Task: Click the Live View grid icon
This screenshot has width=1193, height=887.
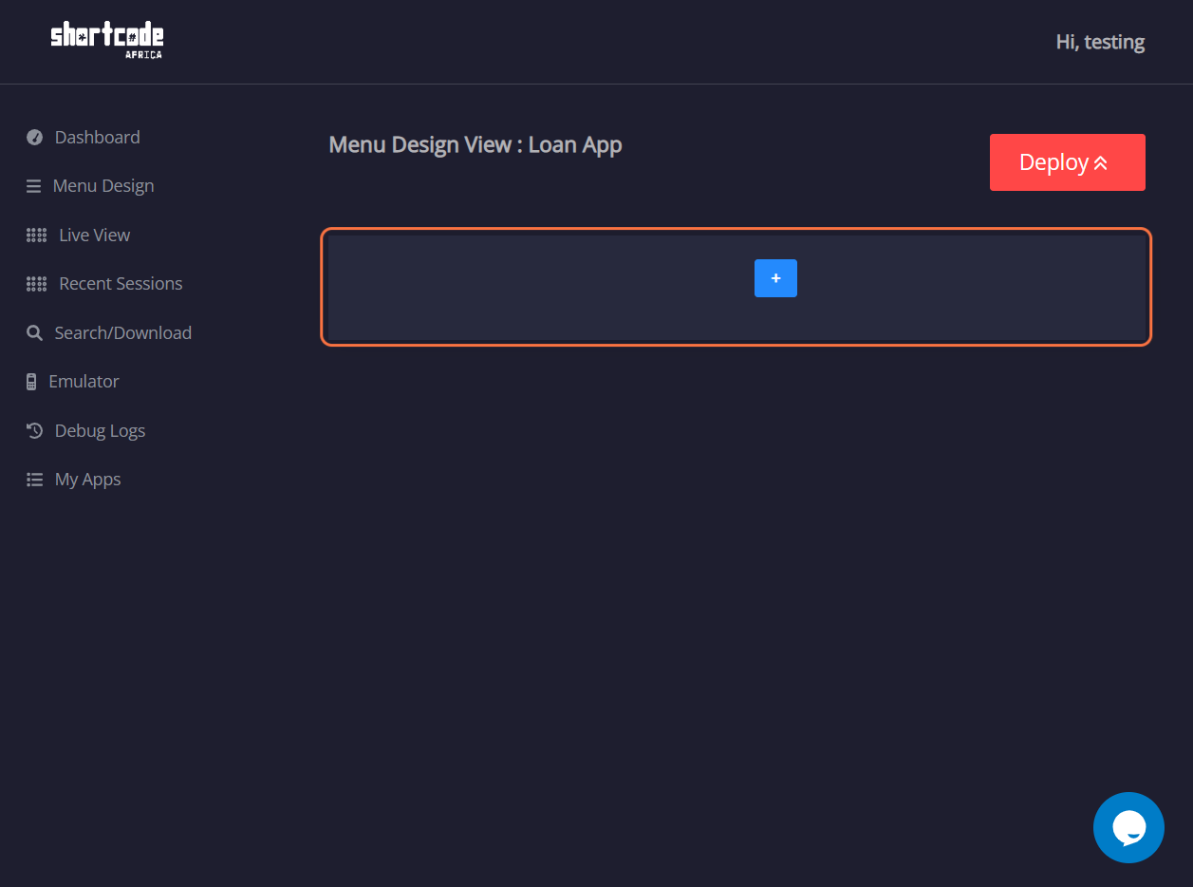Action: (x=37, y=236)
